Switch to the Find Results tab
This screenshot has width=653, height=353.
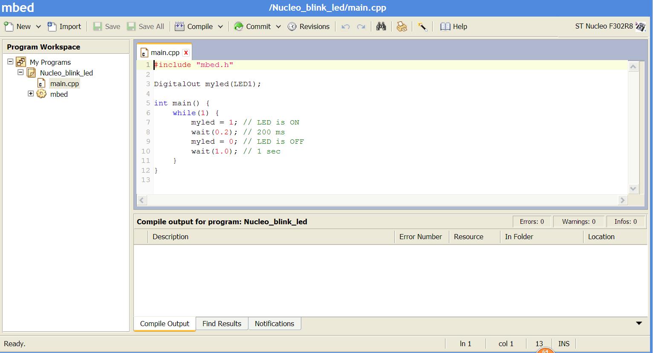coord(222,324)
